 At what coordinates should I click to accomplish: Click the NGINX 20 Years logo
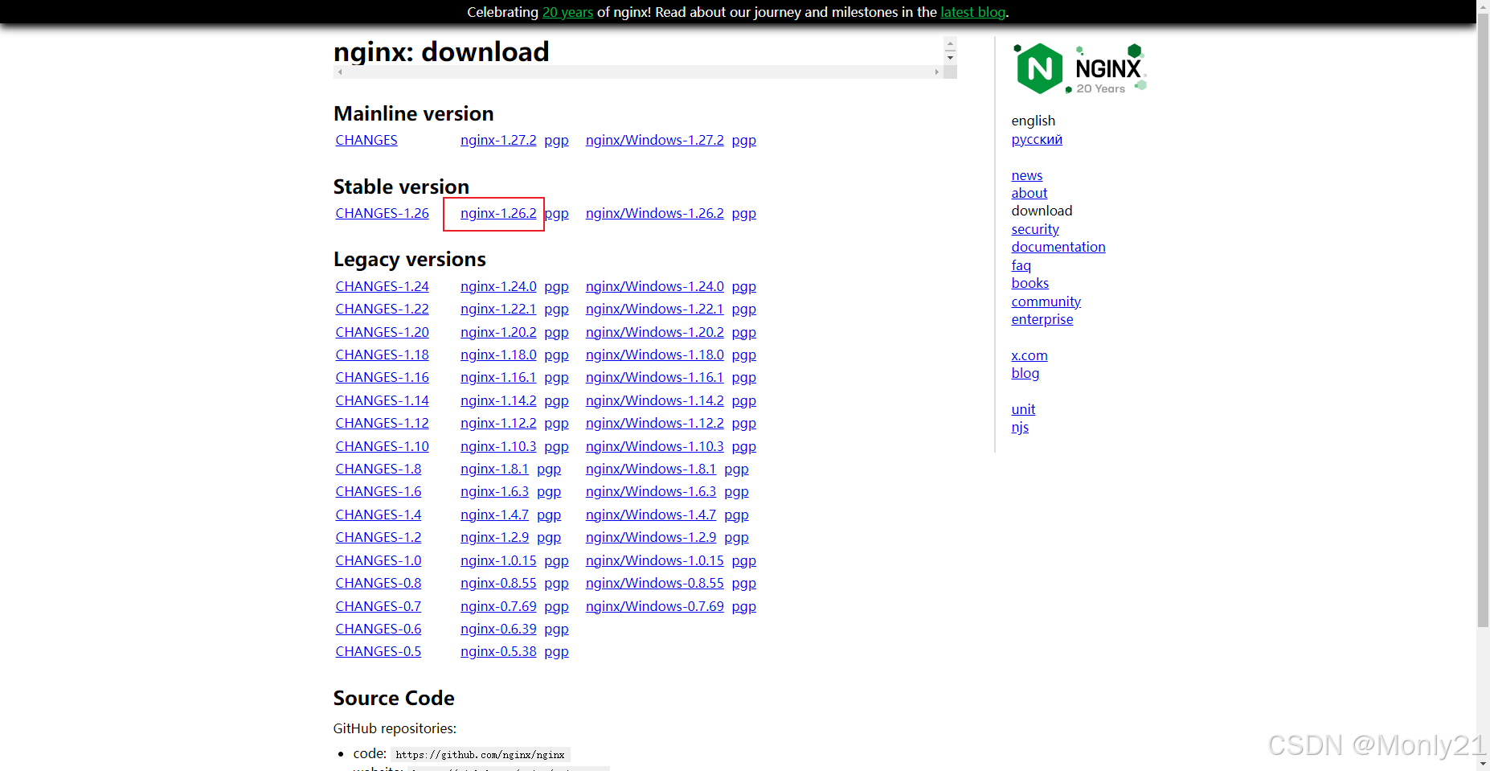click(1081, 69)
